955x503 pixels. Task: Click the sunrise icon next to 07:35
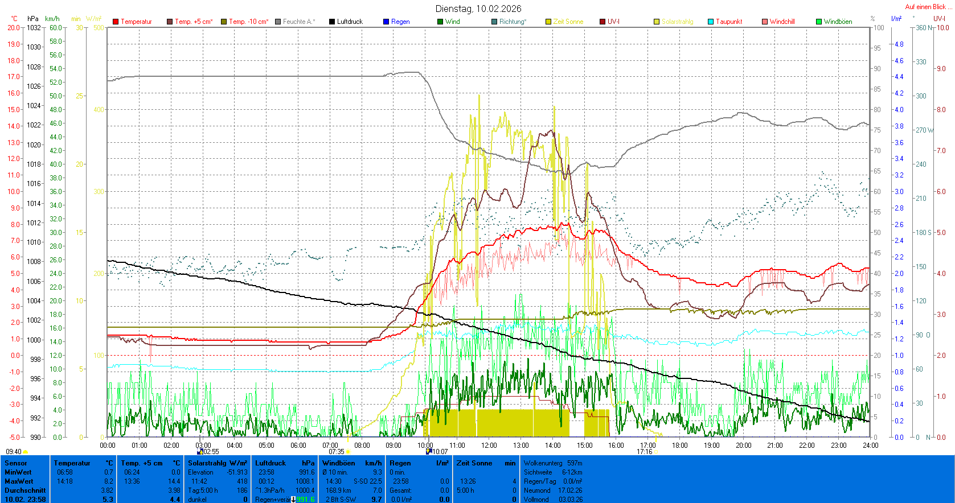tap(348, 452)
